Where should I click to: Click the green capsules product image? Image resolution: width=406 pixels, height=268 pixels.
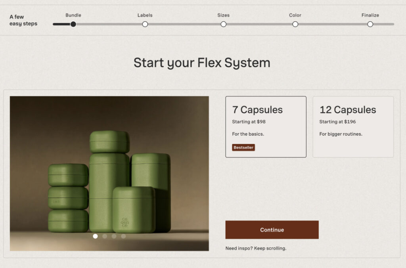109,174
